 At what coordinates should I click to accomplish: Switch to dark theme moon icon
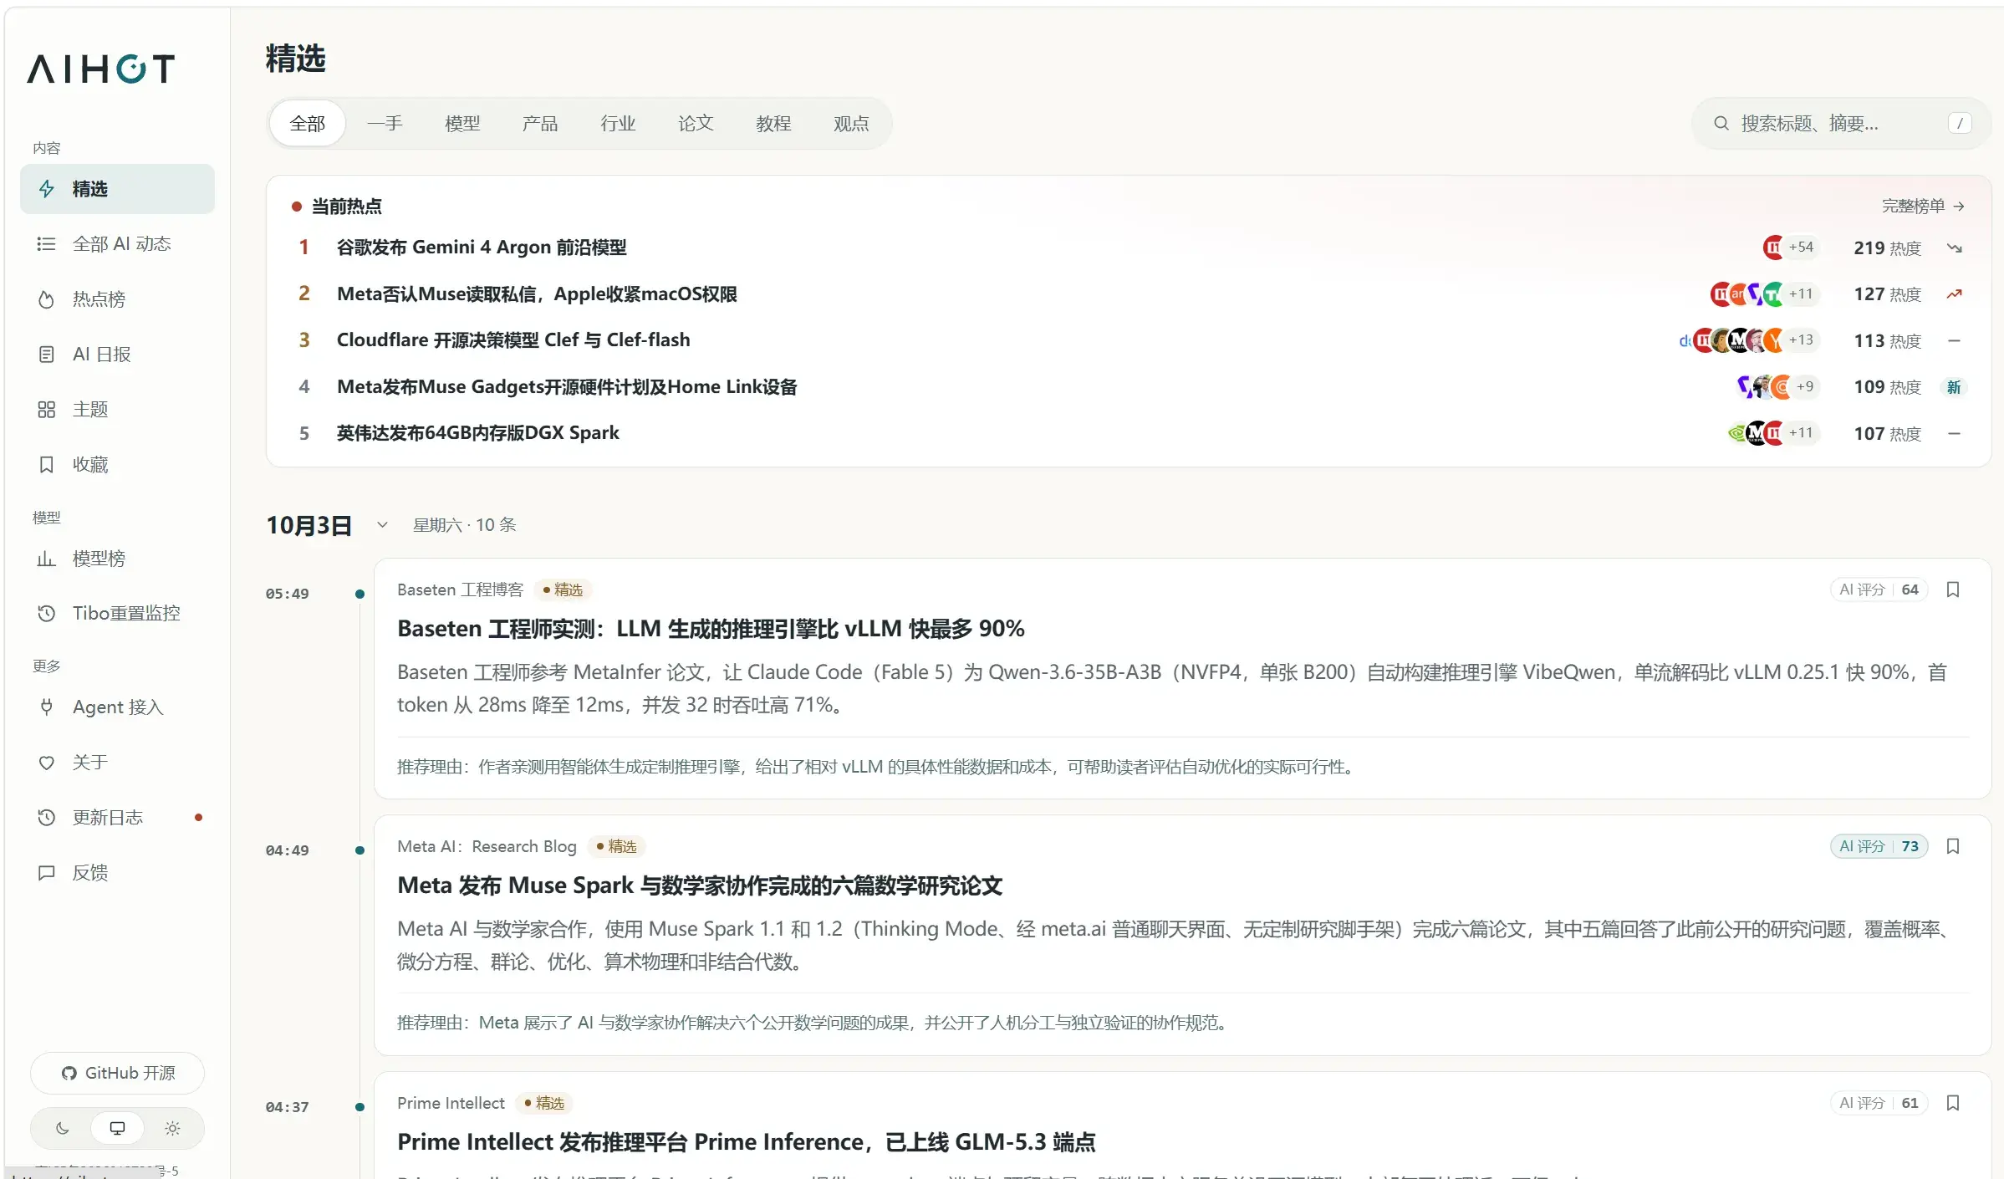(x=63, y=1129)
